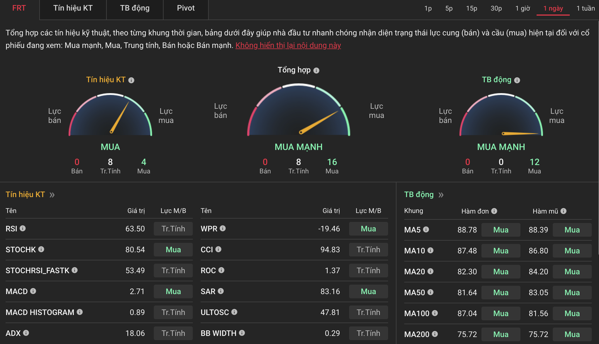Switch to the FRT tab
The height and width of the screenshot is (344, 599).
coord(19,8)
